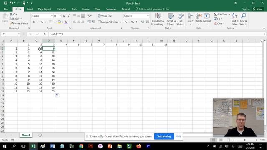Open the General number format dropdown
This screenshot has height=150, width=267.
pyautogui.click(x=148, y=16)
